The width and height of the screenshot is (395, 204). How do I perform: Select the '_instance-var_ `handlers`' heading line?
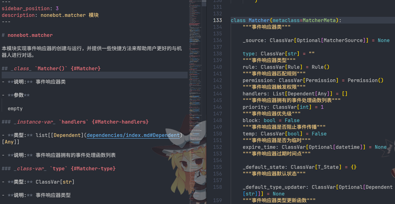pyautogui.click(x=75, y=122)
